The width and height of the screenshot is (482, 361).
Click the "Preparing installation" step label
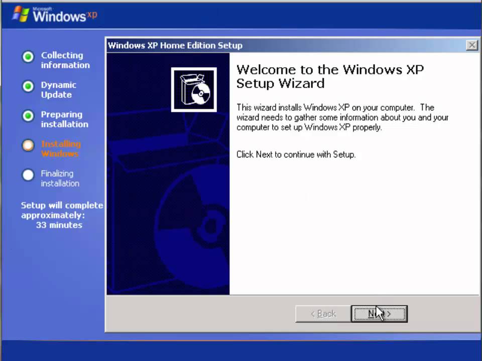65,119
